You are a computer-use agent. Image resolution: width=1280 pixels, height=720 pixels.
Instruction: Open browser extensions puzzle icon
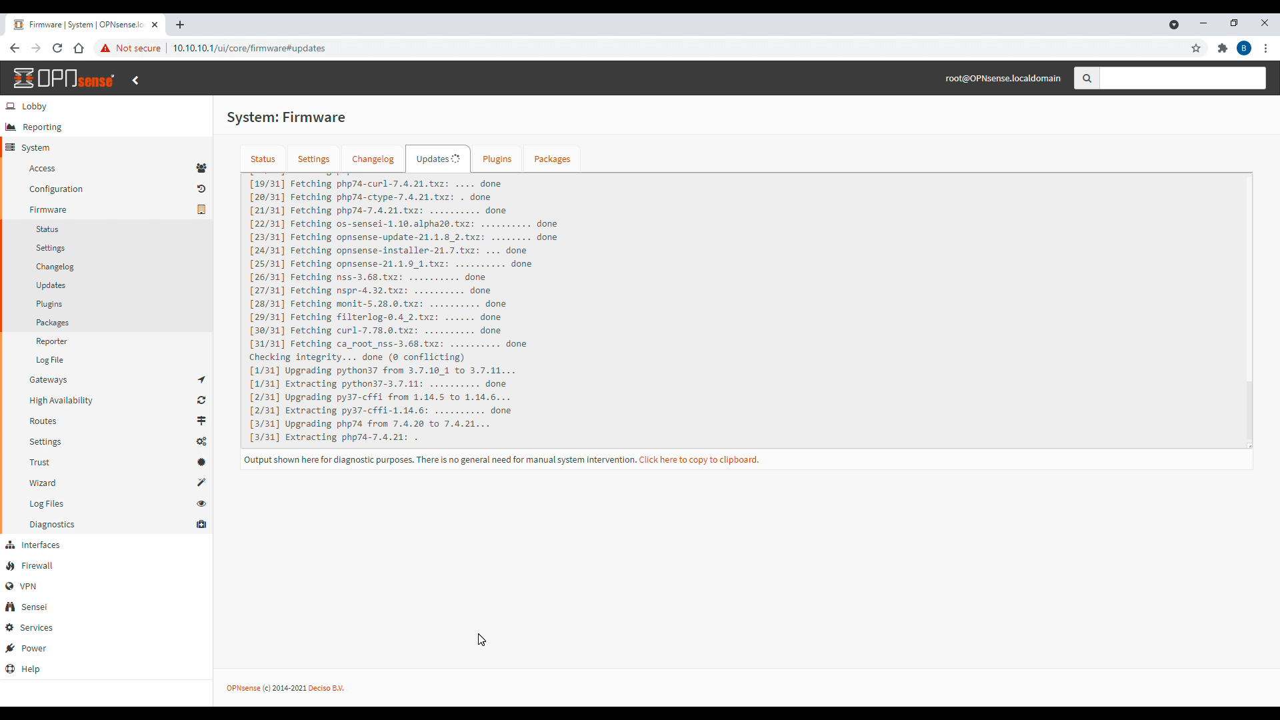coord(1223,48)
